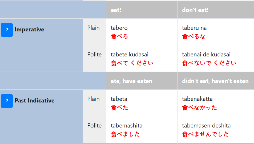Click the romaji tabemasen deshita
The height and width of the screenshot is (144, 254).
coord(206,126)
